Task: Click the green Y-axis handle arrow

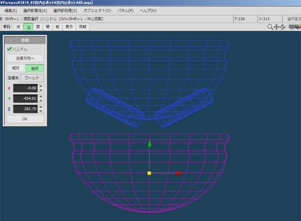Action: 150,143
